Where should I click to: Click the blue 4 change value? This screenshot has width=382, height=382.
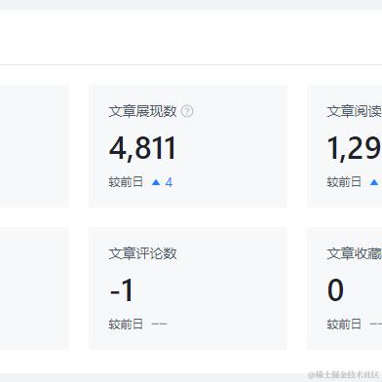point(169,182)
